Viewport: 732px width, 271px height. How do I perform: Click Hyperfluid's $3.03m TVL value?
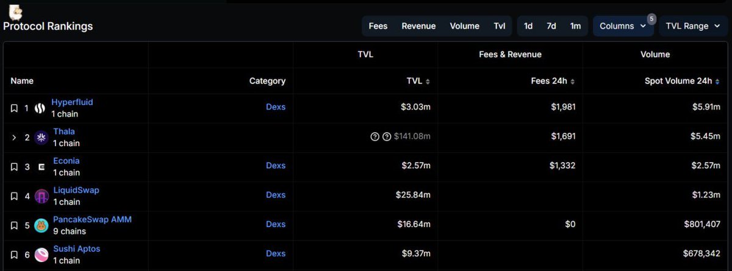(415, 107)
